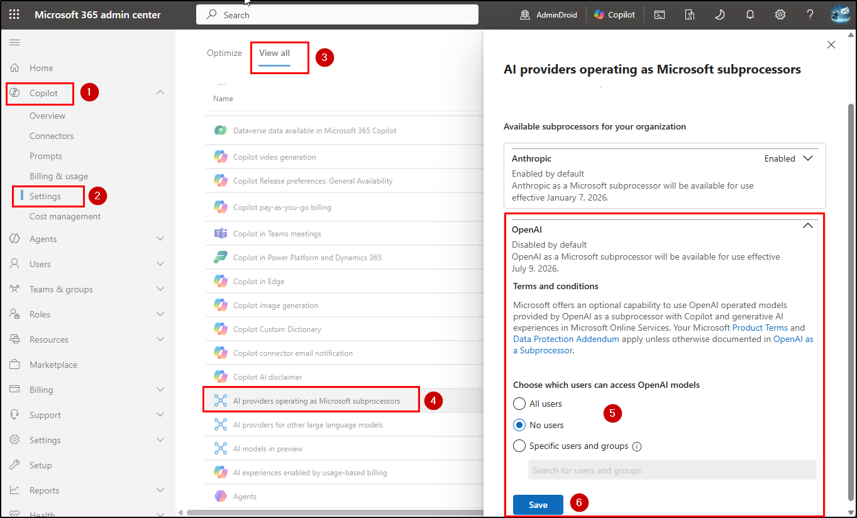Click the Search for users and groups field

pos(672,470)
